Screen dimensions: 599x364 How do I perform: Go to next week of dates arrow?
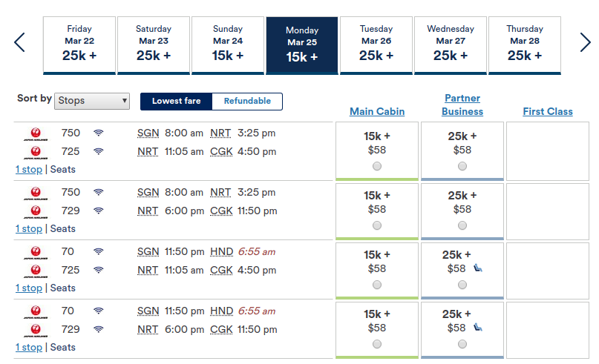(x=585, y=42)
